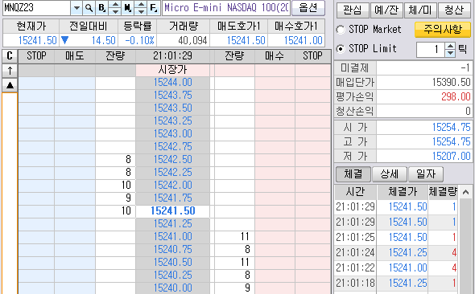Click the buy-side STOP column header
475x294 pixels.
(313, 56)
